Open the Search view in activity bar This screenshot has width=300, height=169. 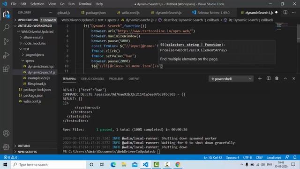tap(6, 28)
